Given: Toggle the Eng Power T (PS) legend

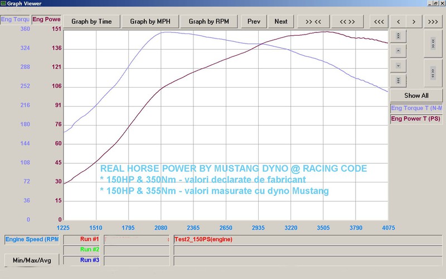Looking at the screenshot, I should click(x=416, y=119).
